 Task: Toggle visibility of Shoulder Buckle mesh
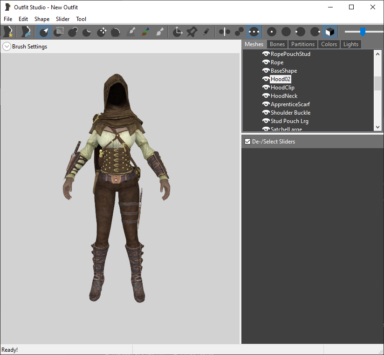tap(266, 112)
